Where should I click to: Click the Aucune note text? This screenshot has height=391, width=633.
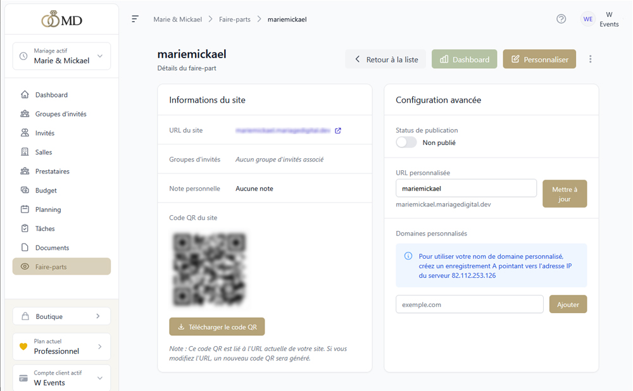pos(254,189)
